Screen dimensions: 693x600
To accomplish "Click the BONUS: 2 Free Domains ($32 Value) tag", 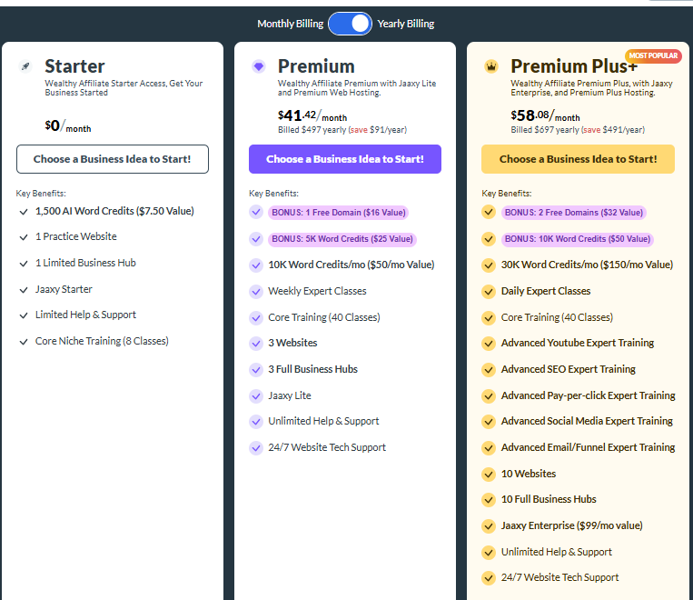I will (x=574, y=213).
